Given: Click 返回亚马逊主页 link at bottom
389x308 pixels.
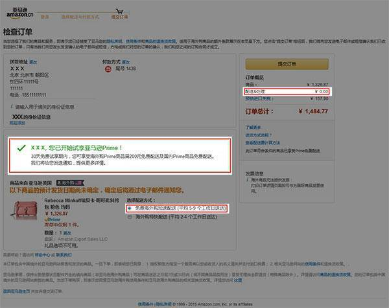Looking at the screenshot, I should (x=17, y=291).
